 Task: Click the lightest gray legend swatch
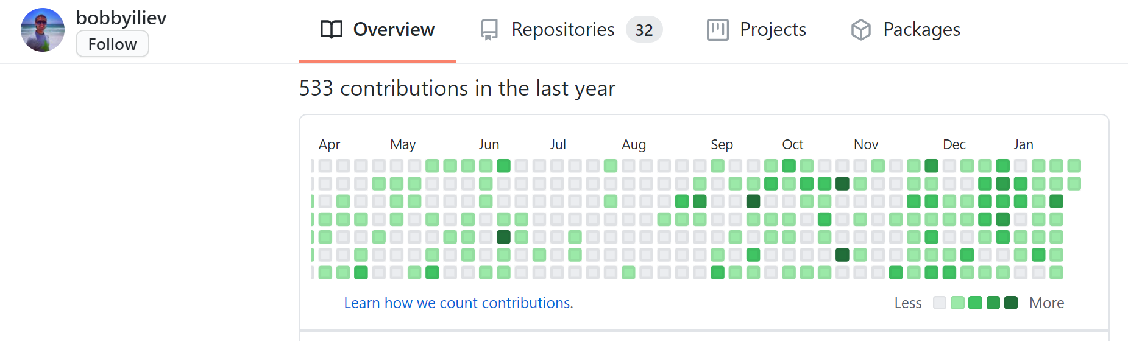pos(940,303)
